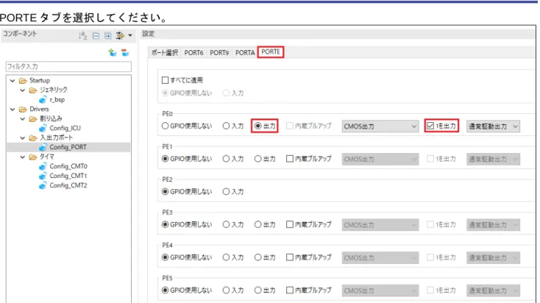
Task: Collapse the Drivers tree node
Action: (x=13, y=110)
